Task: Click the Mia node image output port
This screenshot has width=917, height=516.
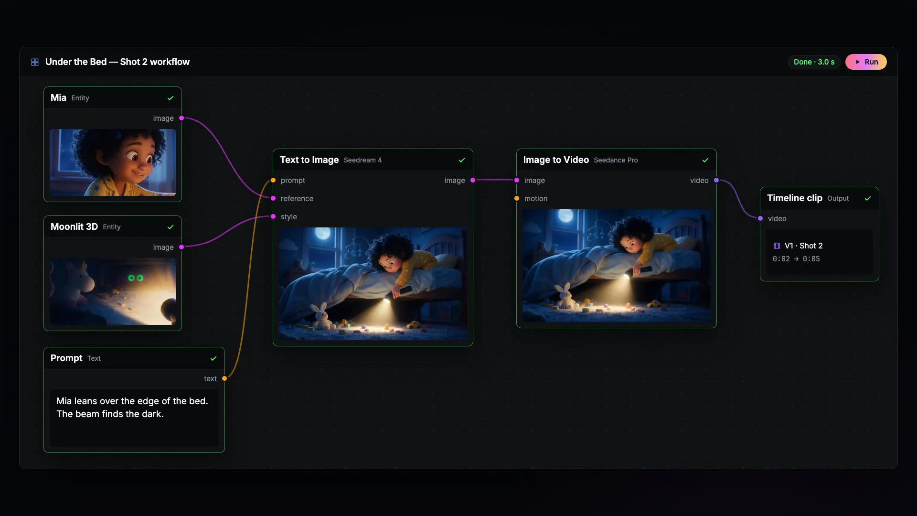Action: (x=181, y=118)
